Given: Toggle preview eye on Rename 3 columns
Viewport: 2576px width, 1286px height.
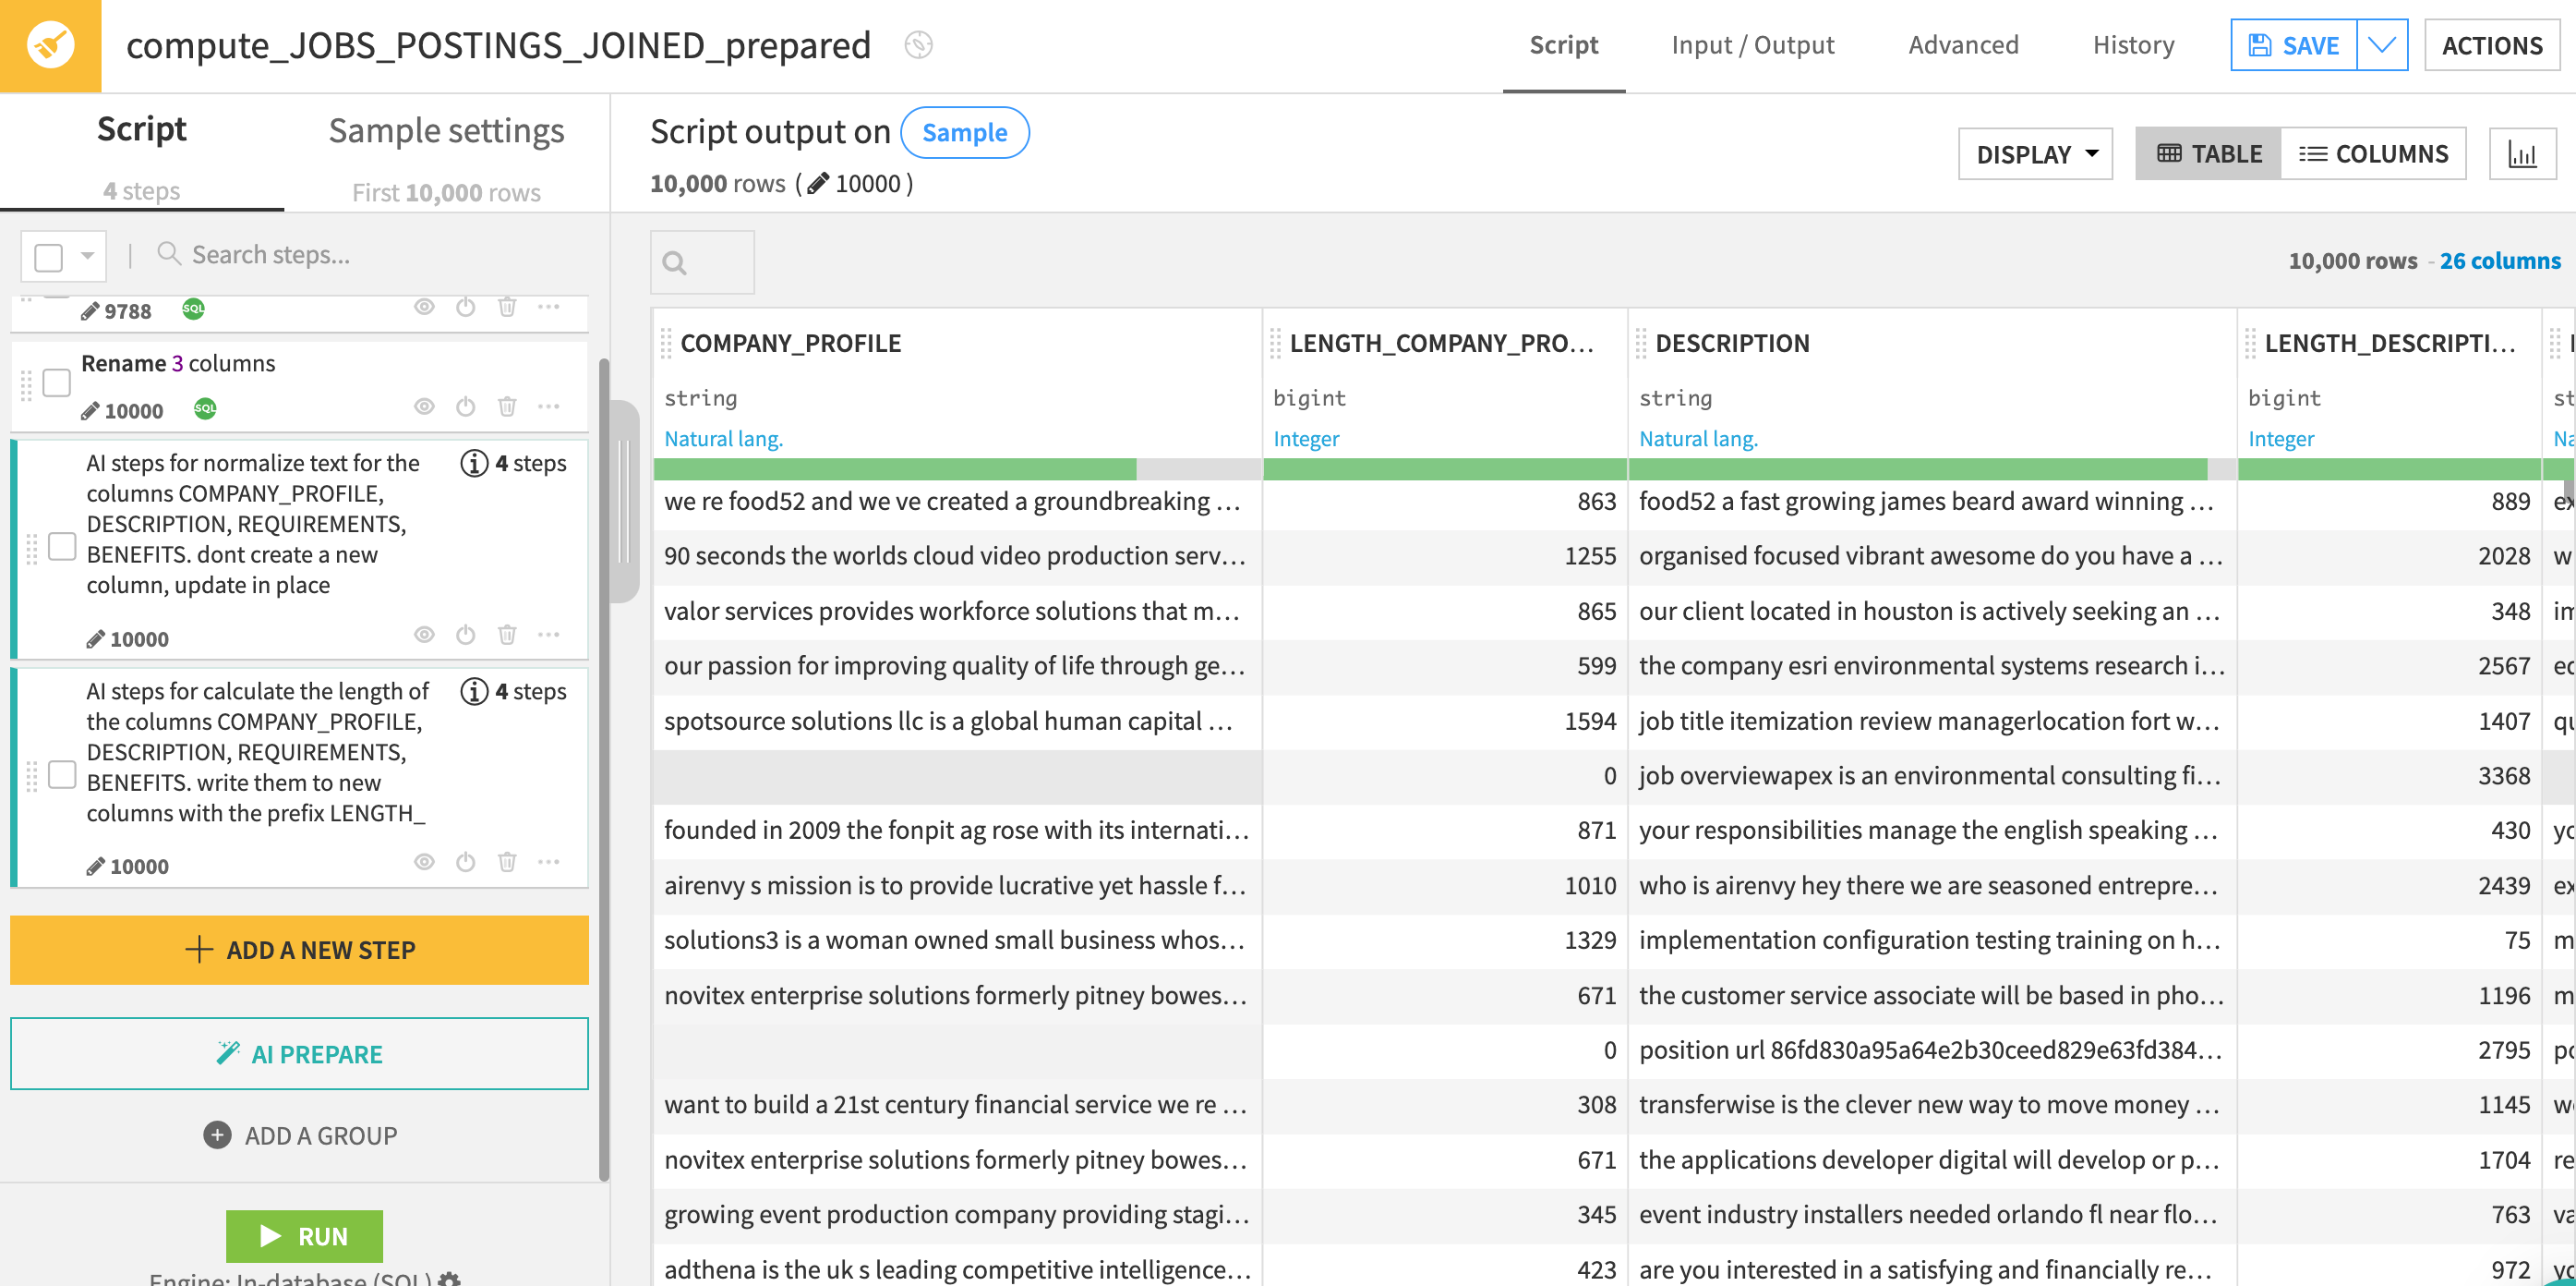Looking at the screenshot, I should (x=424, y=406).
